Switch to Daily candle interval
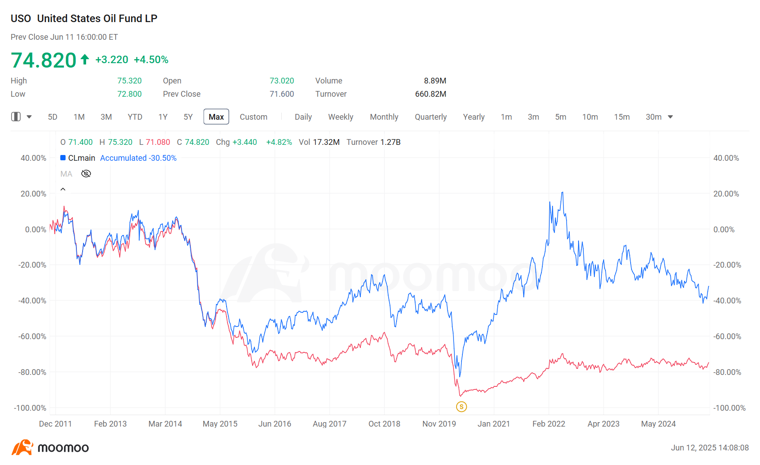This screenshot has width=760, height=465. click(x=303, y=117)
